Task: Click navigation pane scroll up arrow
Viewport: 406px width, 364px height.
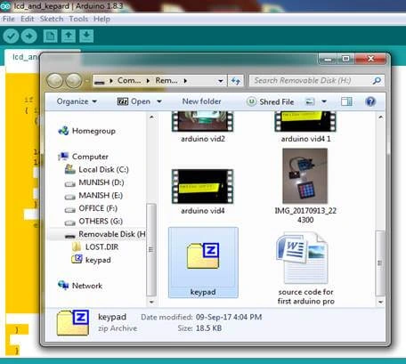Action: point(151,117)
